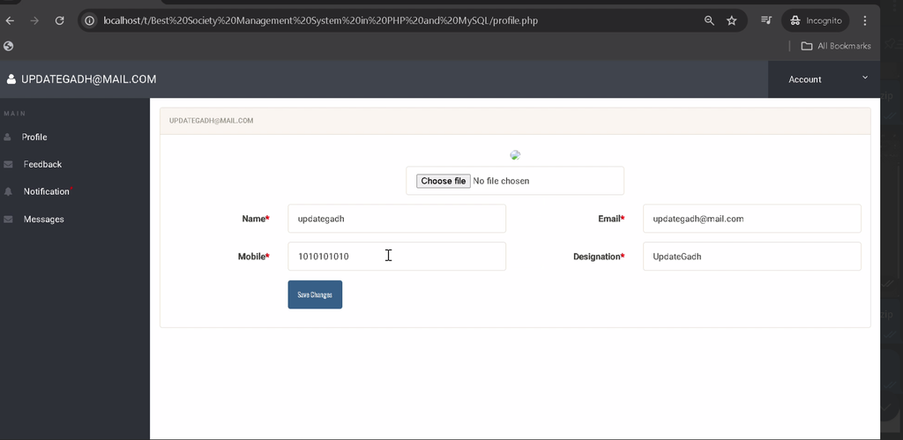Click the Mobile input field
Image resolution: width=903 pixels, height=440 pixels.
click(x=397, y=257)
